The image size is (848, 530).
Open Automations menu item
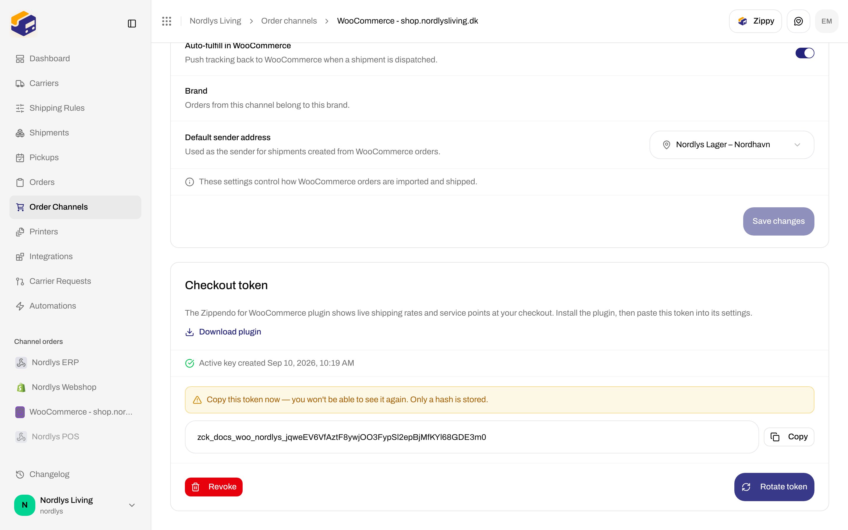[75, 306]
